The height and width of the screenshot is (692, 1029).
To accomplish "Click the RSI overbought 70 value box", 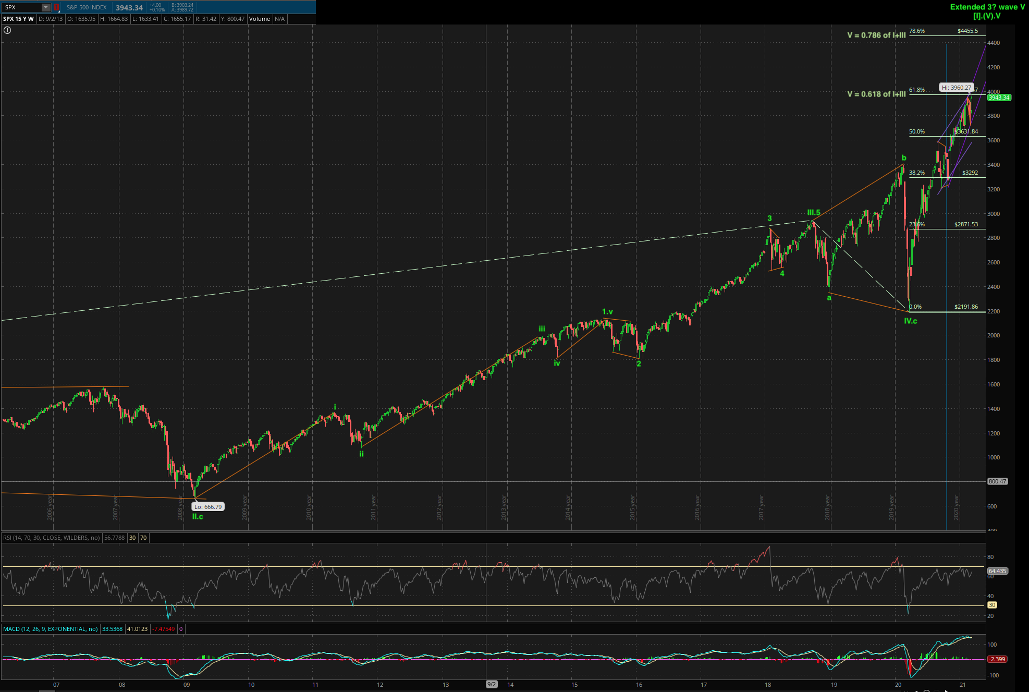I will pos(143,538).
